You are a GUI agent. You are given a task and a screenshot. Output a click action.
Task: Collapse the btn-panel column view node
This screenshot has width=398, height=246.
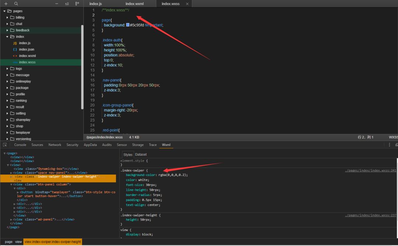(11, 184)
